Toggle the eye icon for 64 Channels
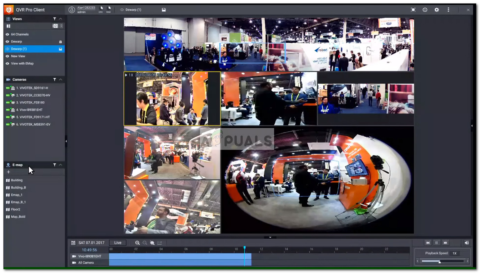Viewport: 480px width, 273px height. tap(8, 34)
